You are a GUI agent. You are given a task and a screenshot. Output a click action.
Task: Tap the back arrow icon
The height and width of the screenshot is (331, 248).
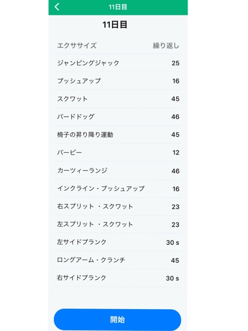[57, 7]
